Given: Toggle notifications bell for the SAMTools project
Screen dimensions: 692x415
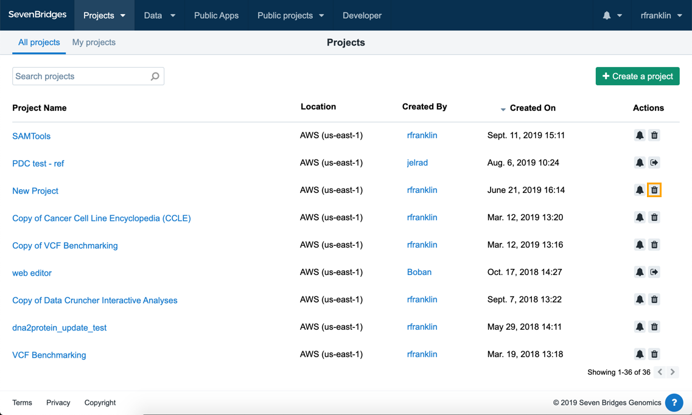Looking at the screenshot, I should pyautogui.click(x=640, y=136).
